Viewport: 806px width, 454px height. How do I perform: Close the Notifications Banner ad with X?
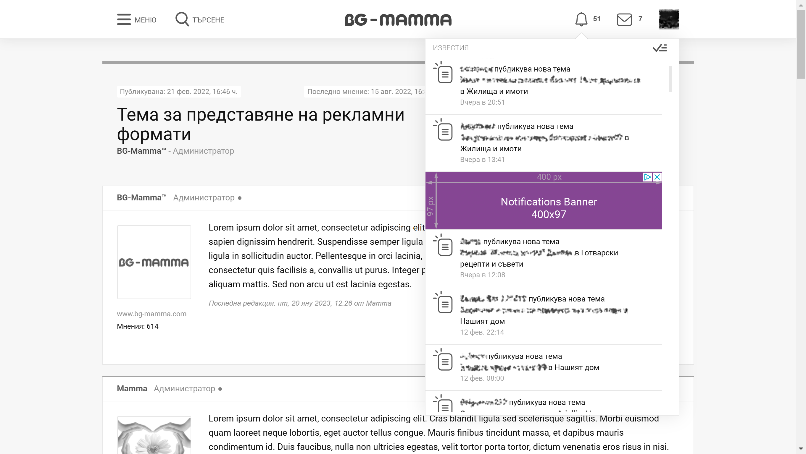click(x=657, y=177)
